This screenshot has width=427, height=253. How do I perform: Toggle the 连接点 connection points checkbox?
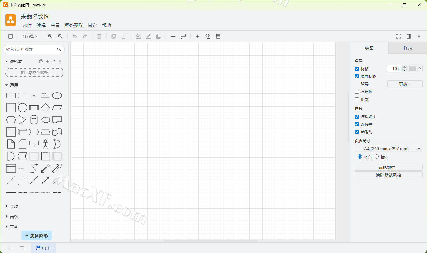point(357,124)
